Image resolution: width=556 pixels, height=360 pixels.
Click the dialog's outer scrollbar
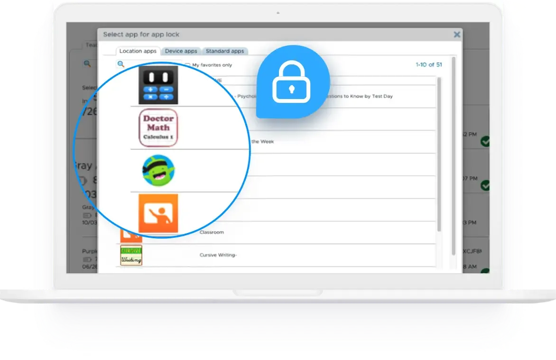click(454, 156)
